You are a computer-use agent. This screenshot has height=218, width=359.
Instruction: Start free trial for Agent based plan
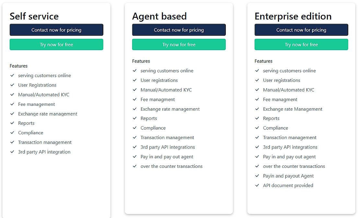[179, 45]
